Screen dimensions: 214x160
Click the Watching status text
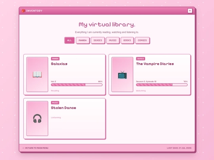pos(141,90)
